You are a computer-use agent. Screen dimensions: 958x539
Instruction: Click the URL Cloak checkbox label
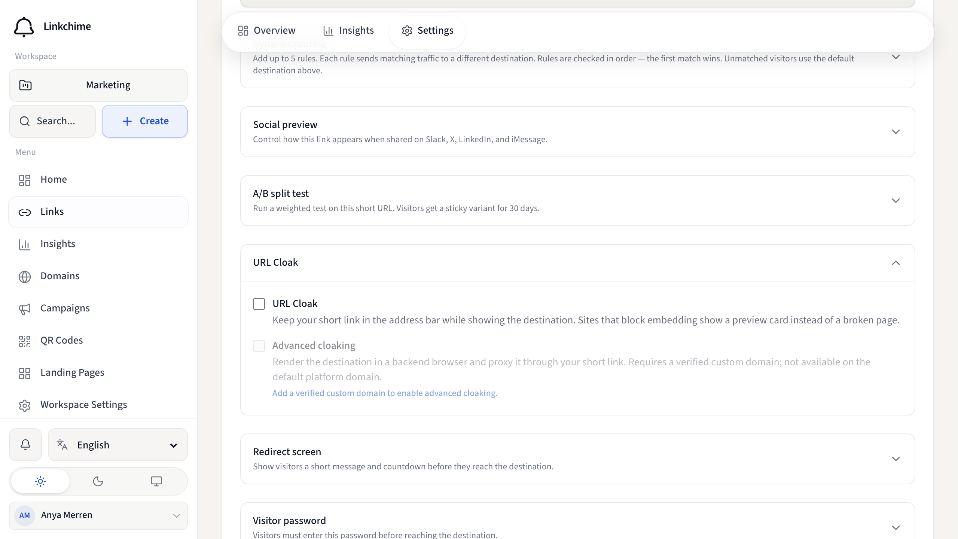pos(295,304)
